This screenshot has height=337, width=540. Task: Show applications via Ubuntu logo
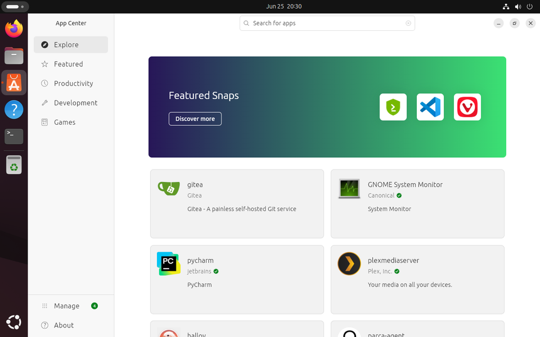[13, 322]
